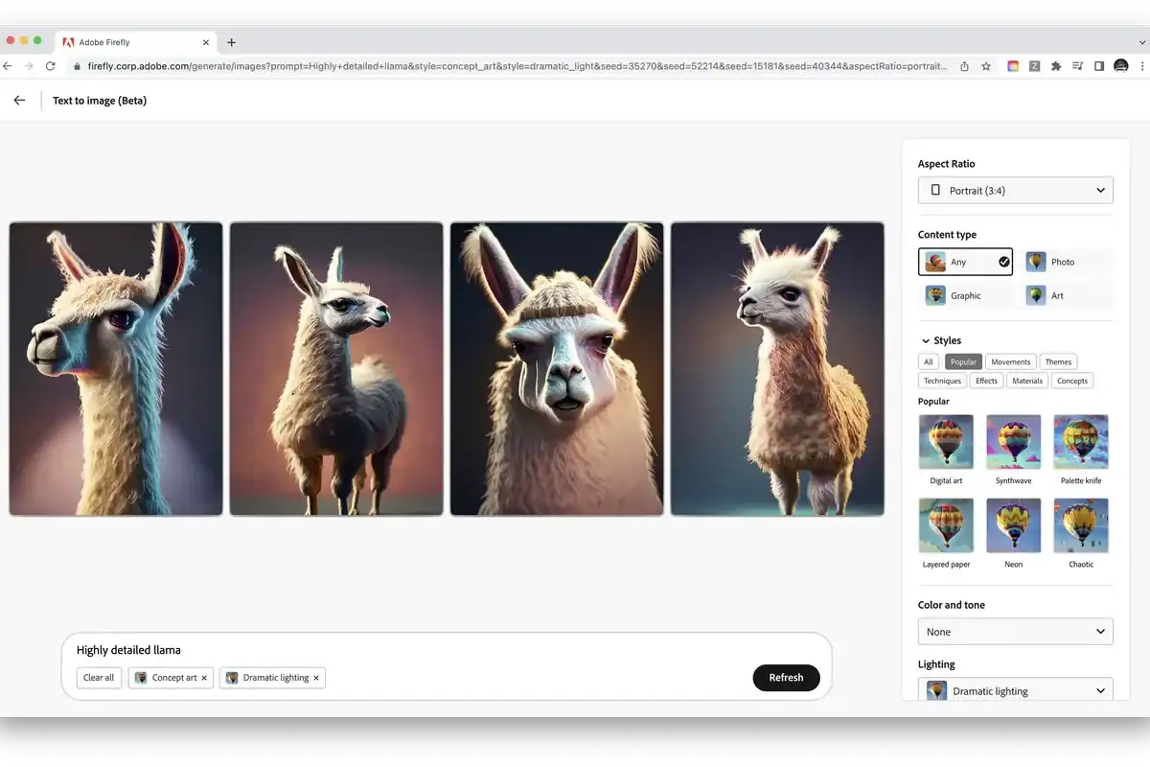Choose the Palette knife style

tap(1081, 442)
